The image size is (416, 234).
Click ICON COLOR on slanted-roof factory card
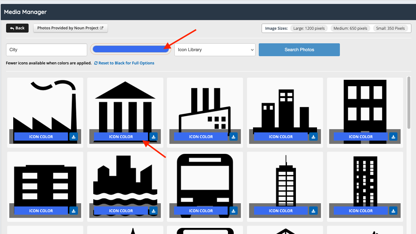pos(201,137)
